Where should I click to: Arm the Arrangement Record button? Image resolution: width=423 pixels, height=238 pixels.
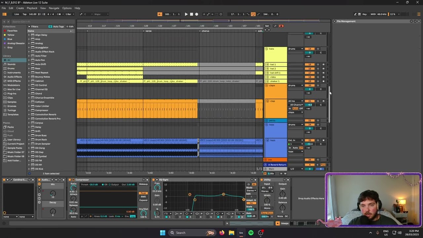(x=197, y=14)
